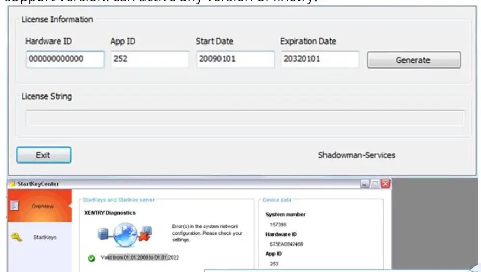Click the StartKeyCenter title bar app icon
Image resolution: width=481 pixels, height=272 pixels.
[12, 184]
